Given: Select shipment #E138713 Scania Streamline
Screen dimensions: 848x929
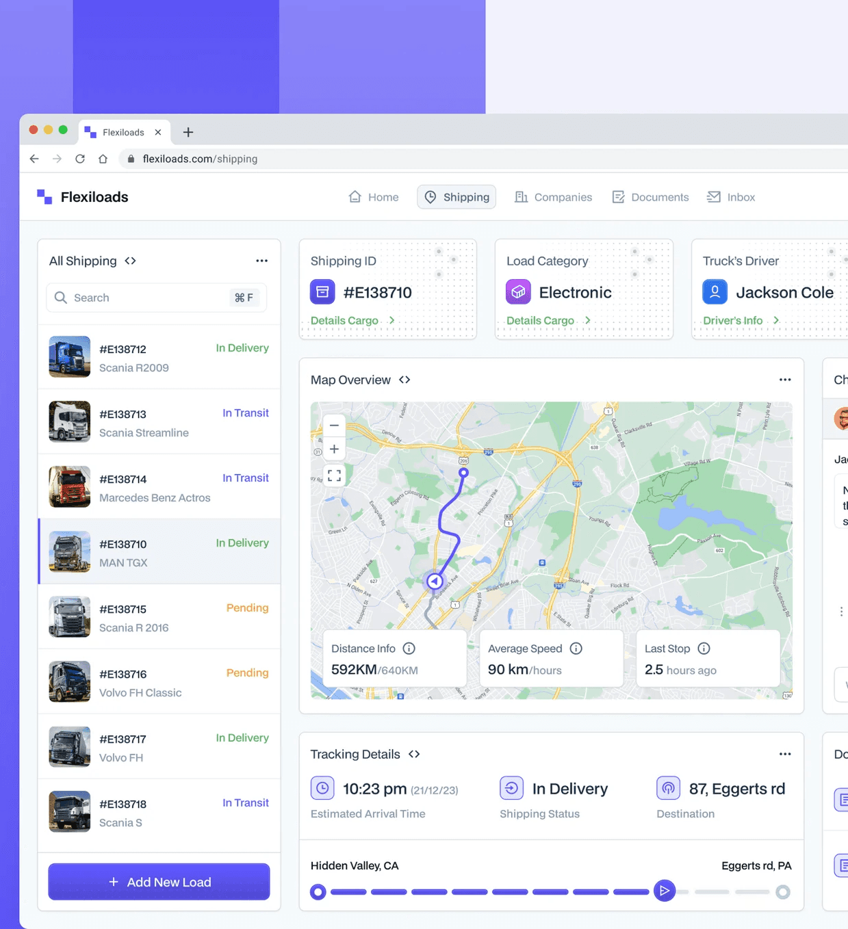Looking at the screenshot, I should pyautogui.click(x=159, y=421).
